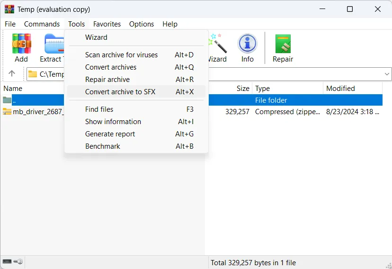This screenshot has width=392, height=269.
Task: Select Show information menu entry
Action: point(136,122)
